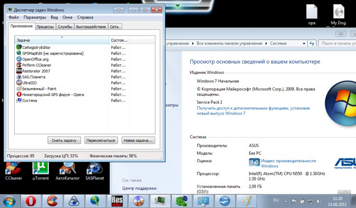Switch to the Сеть tab
356x208 pixels.
point(115,27)
